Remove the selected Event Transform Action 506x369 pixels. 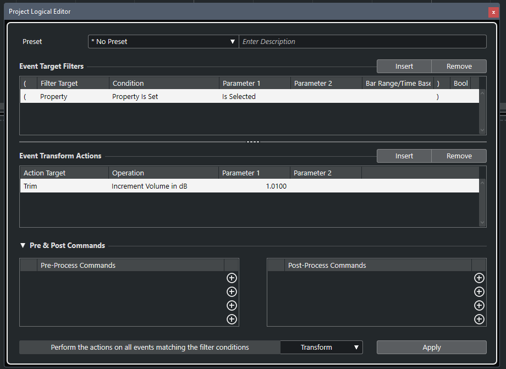(x=459, y=156)
